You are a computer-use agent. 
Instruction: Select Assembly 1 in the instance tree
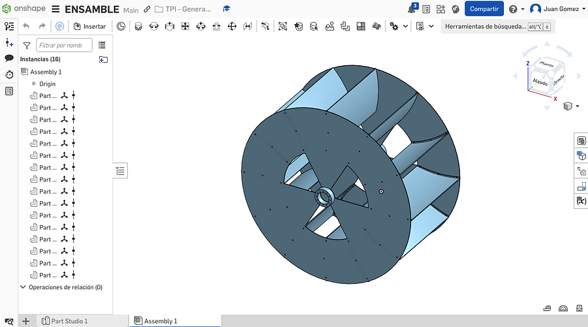point(46,72)
